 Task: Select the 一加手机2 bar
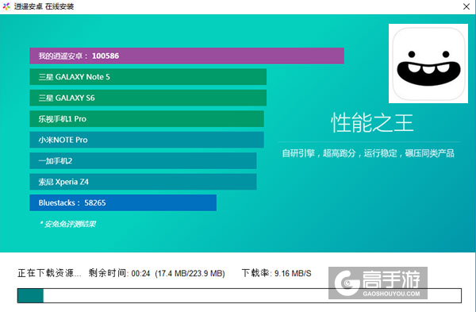(143, 160)
